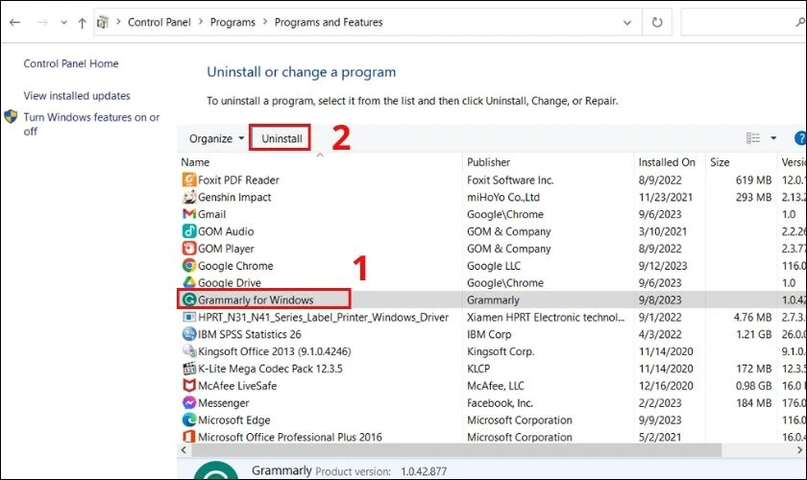The height and width of the screenshot is (480, 807).
Task: Click the Microsoft Office Professional Plus icon
Action: point(189,437)
